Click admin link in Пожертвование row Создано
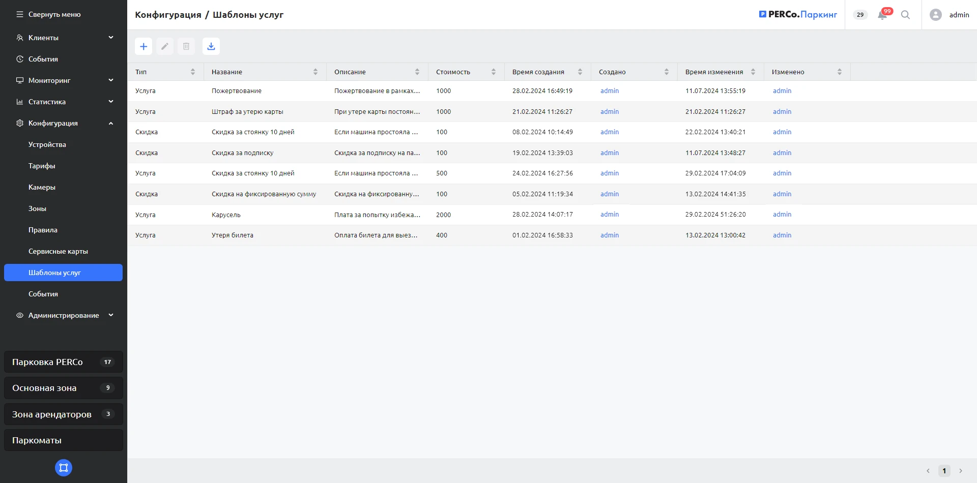 pos(609,91)
